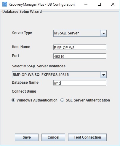Screen dimensions: 120x146
Task: Cancel the database setup
Action: coord(53,137)
